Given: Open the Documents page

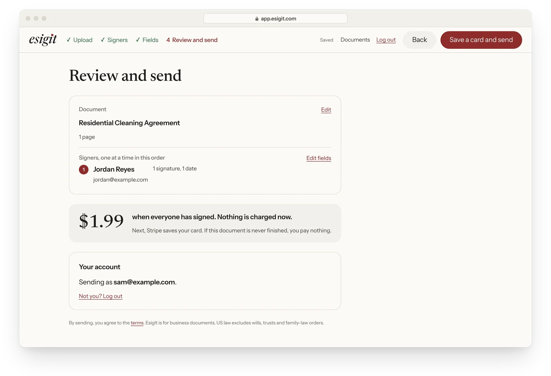Looking at the screenshot, I should (x=355, y=40).
